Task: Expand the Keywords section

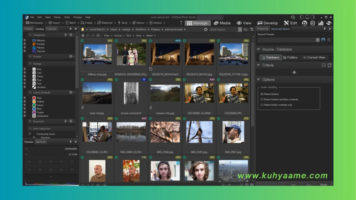Action: 30,121
